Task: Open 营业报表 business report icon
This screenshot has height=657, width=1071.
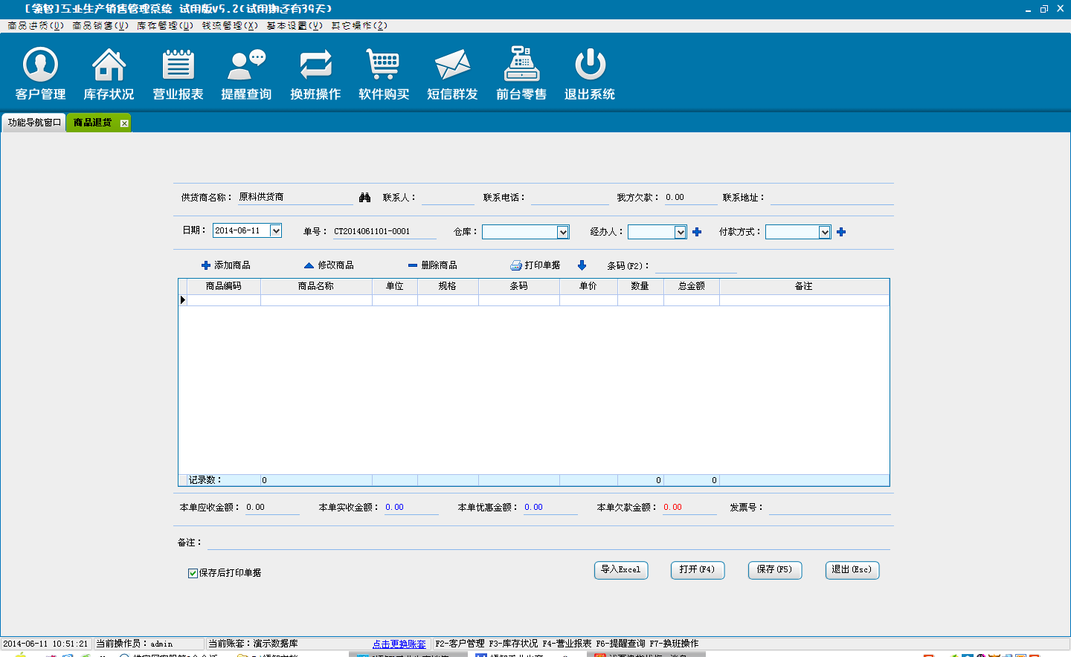Action: [x=178, y=65]
